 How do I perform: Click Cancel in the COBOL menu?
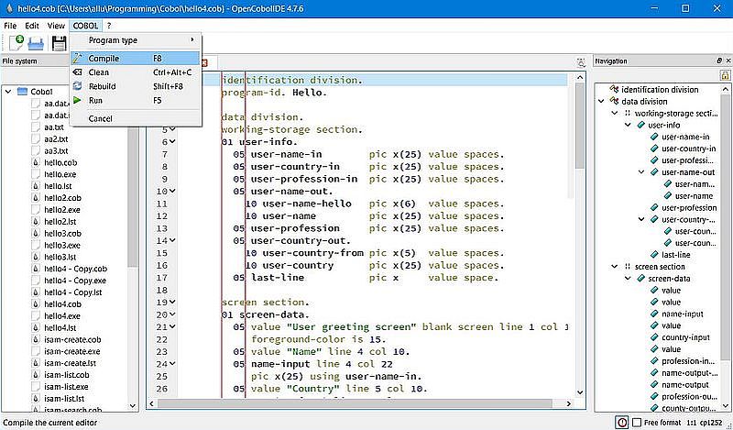[x=136, y=118]
